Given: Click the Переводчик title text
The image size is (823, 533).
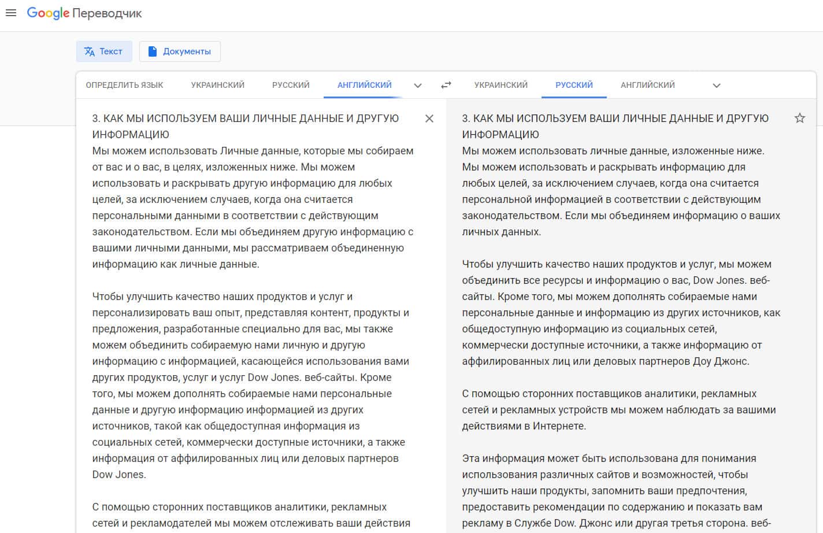Looking at the screenshot, I should click(107, 13).
